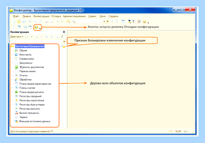Click the configuration tree window icon in second toolbar

[19, 27]
